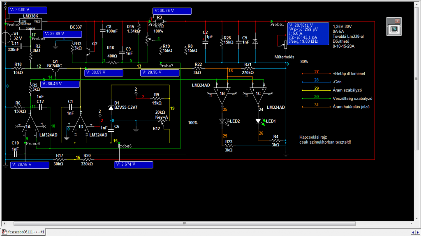Image resolution: width=421 pixels, height=236 pixels.
Task: Click the 1C op-amp triangle symbol
Action: 258,94
